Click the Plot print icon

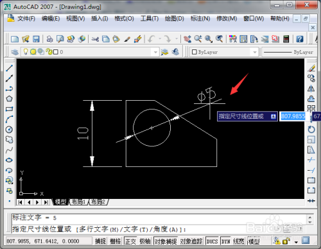click(x=49, y=39)
